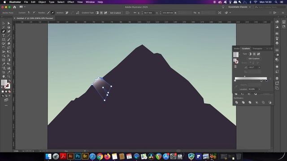Image resolution: width=287 pixels, height=161 pixels.
Task: Set Linear gradient type in control bar
Action: (x=97, y=13)
